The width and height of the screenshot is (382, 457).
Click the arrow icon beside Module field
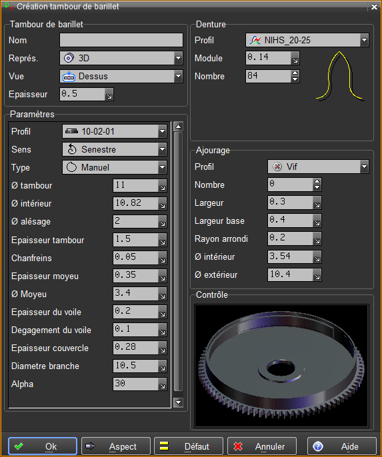tap(295, 60)
